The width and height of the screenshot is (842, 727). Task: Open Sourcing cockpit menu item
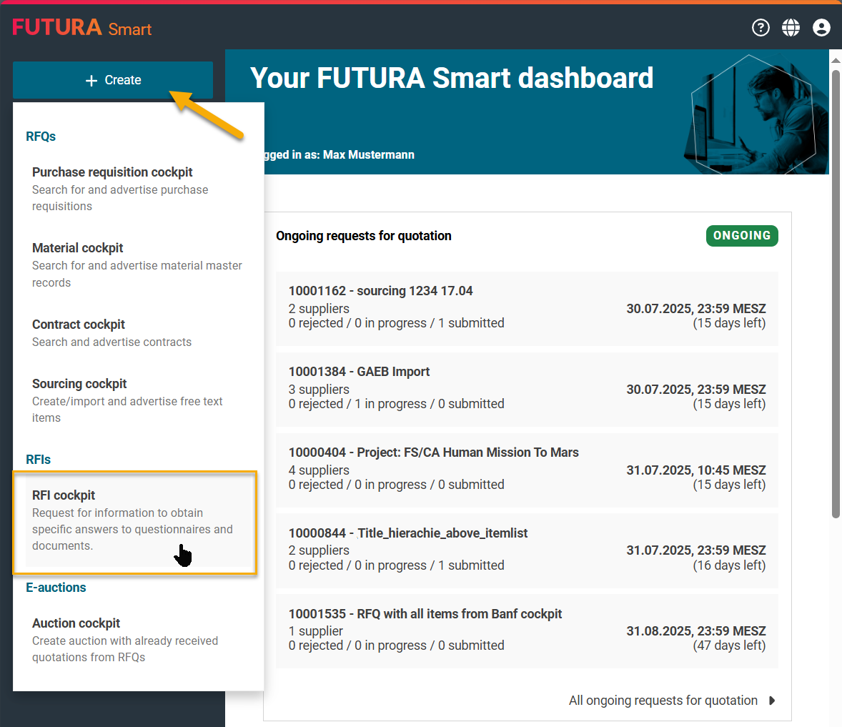coord(79,384)
